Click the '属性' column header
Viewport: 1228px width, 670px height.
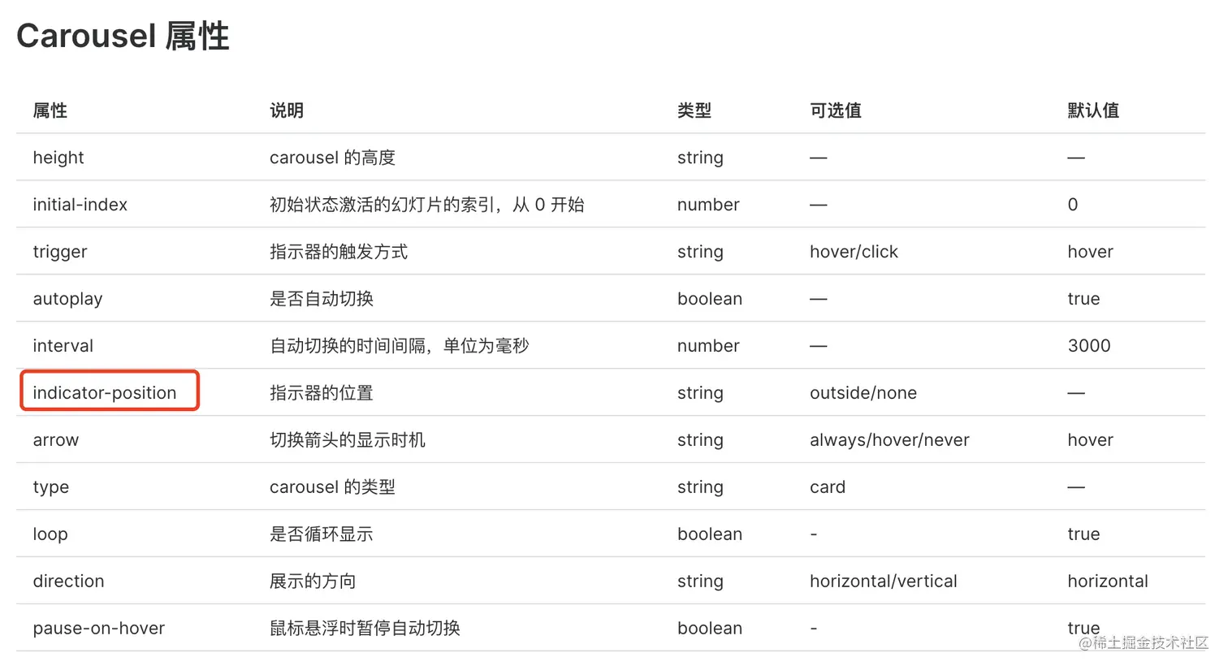pos(50,110)
